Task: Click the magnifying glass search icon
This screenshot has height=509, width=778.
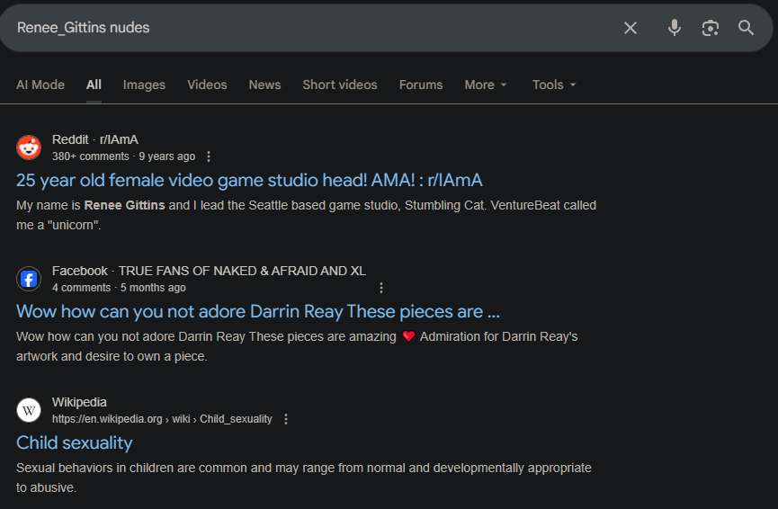Action: point(746,28)
